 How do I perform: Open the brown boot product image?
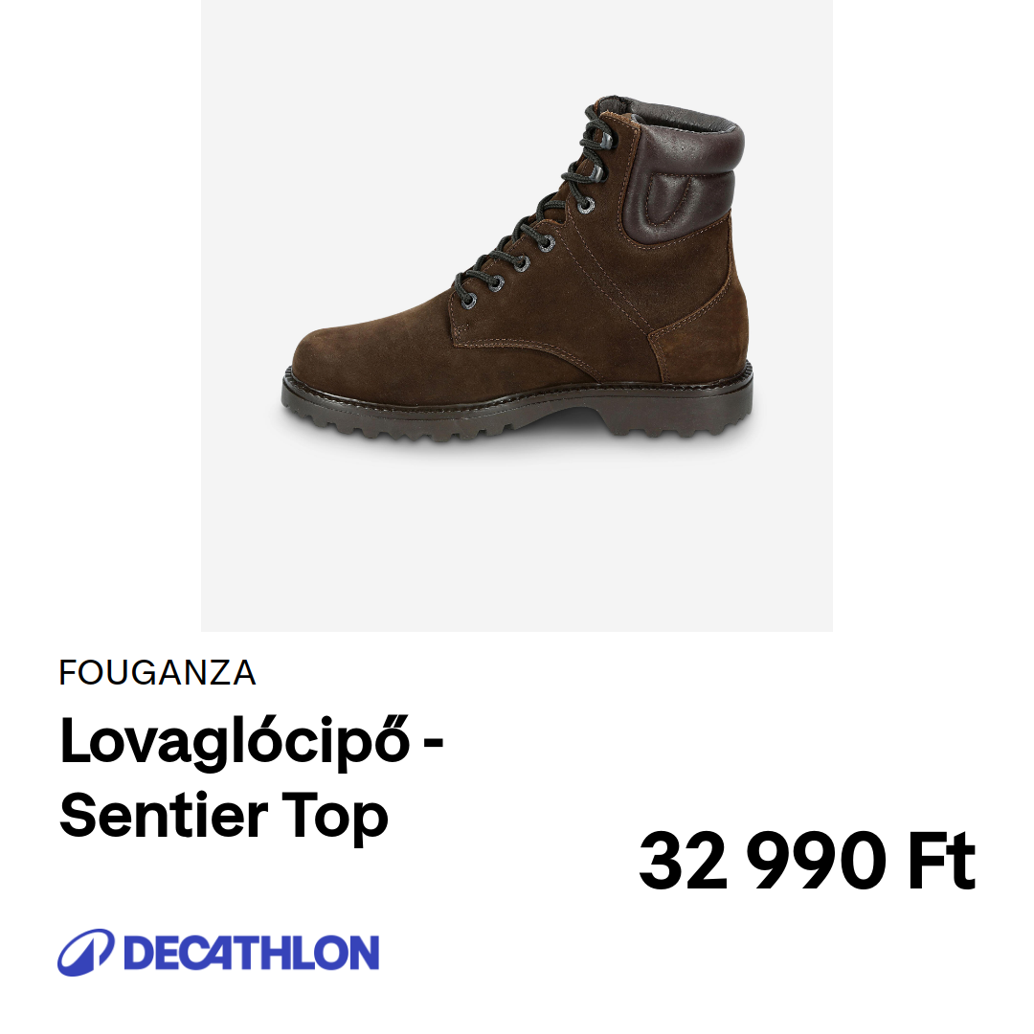click(x=517, y=269)
